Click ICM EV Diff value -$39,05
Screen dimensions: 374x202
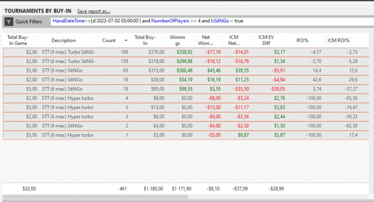tap(277, 89)
